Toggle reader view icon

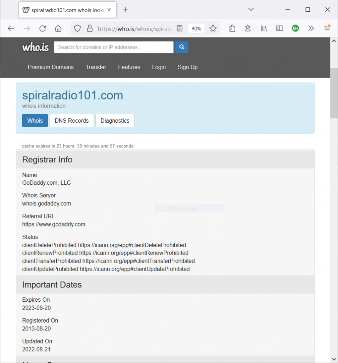(x=180, y=28)
